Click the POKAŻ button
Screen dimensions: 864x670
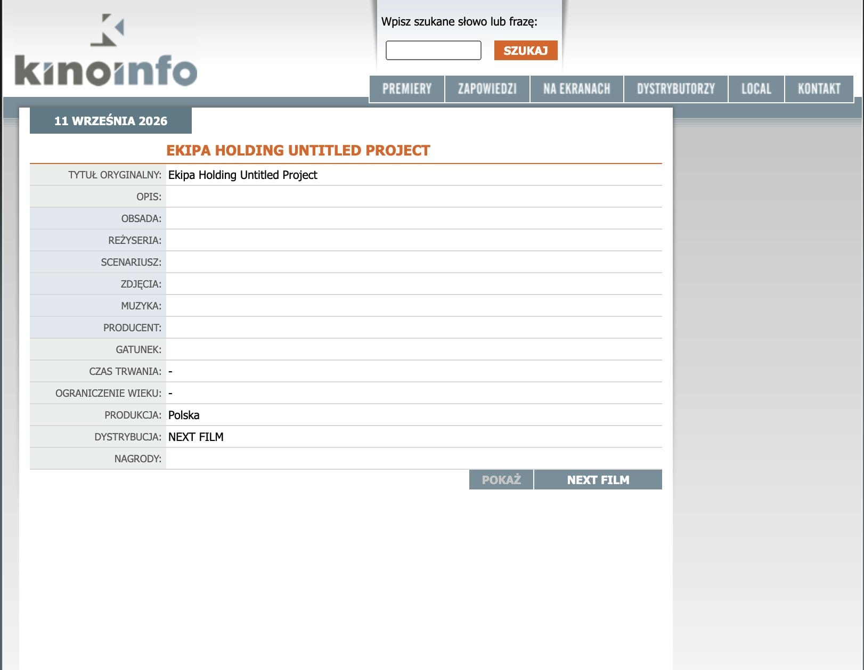coord(501,480)
